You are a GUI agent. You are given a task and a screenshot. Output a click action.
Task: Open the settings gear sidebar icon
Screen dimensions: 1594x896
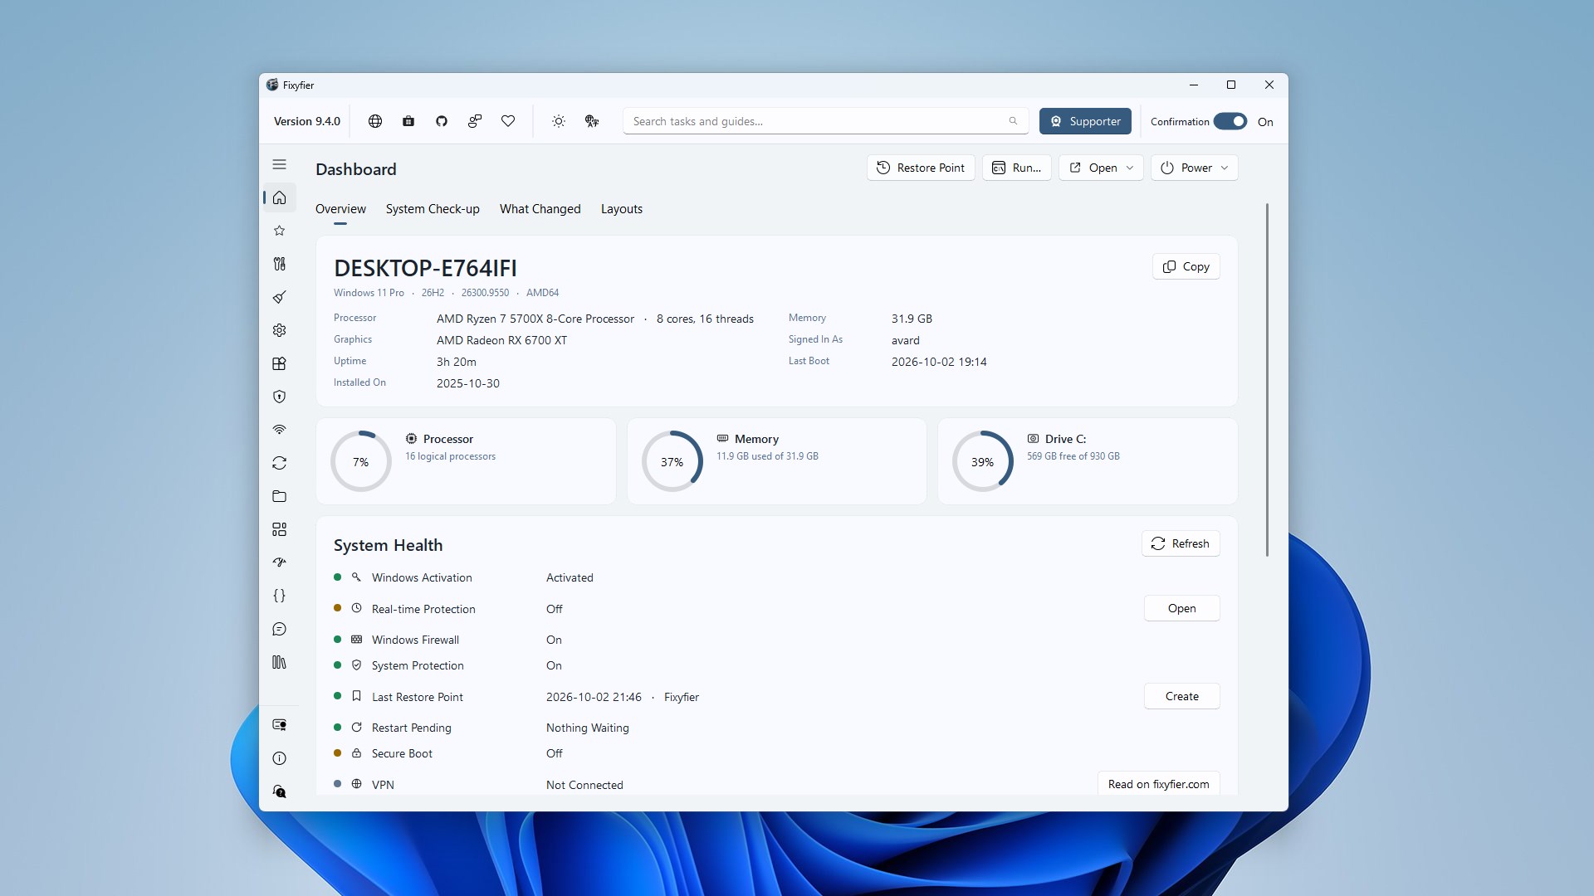pyautogui.click(x=280, y=330)
